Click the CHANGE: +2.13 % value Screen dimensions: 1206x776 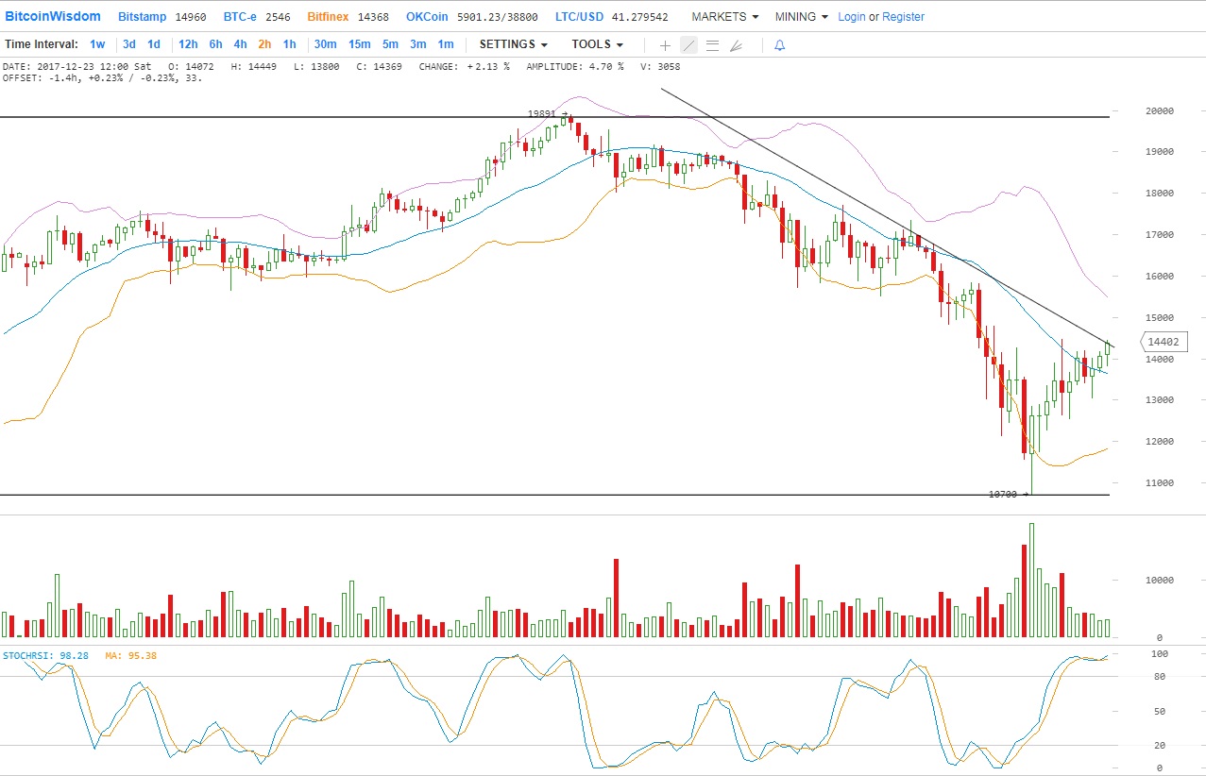466,67
